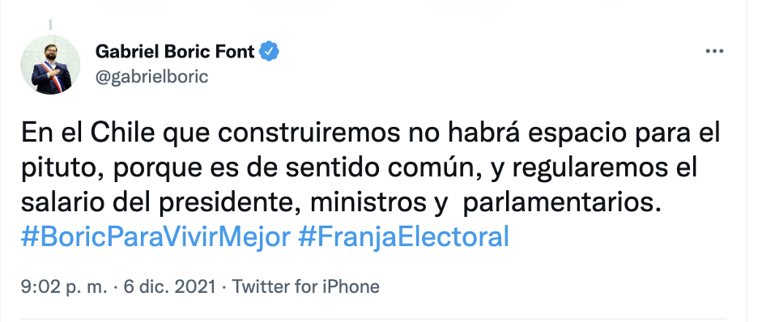This screenshot has width=758, height=322.
Task: Open the #BoricParaVivirMejor hashtag
Action: coord(155,237)
